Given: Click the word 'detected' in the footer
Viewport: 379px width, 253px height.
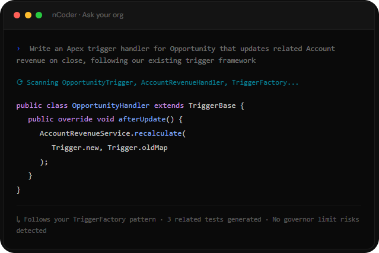Looking at the screenshot, I should coord(31,230).
